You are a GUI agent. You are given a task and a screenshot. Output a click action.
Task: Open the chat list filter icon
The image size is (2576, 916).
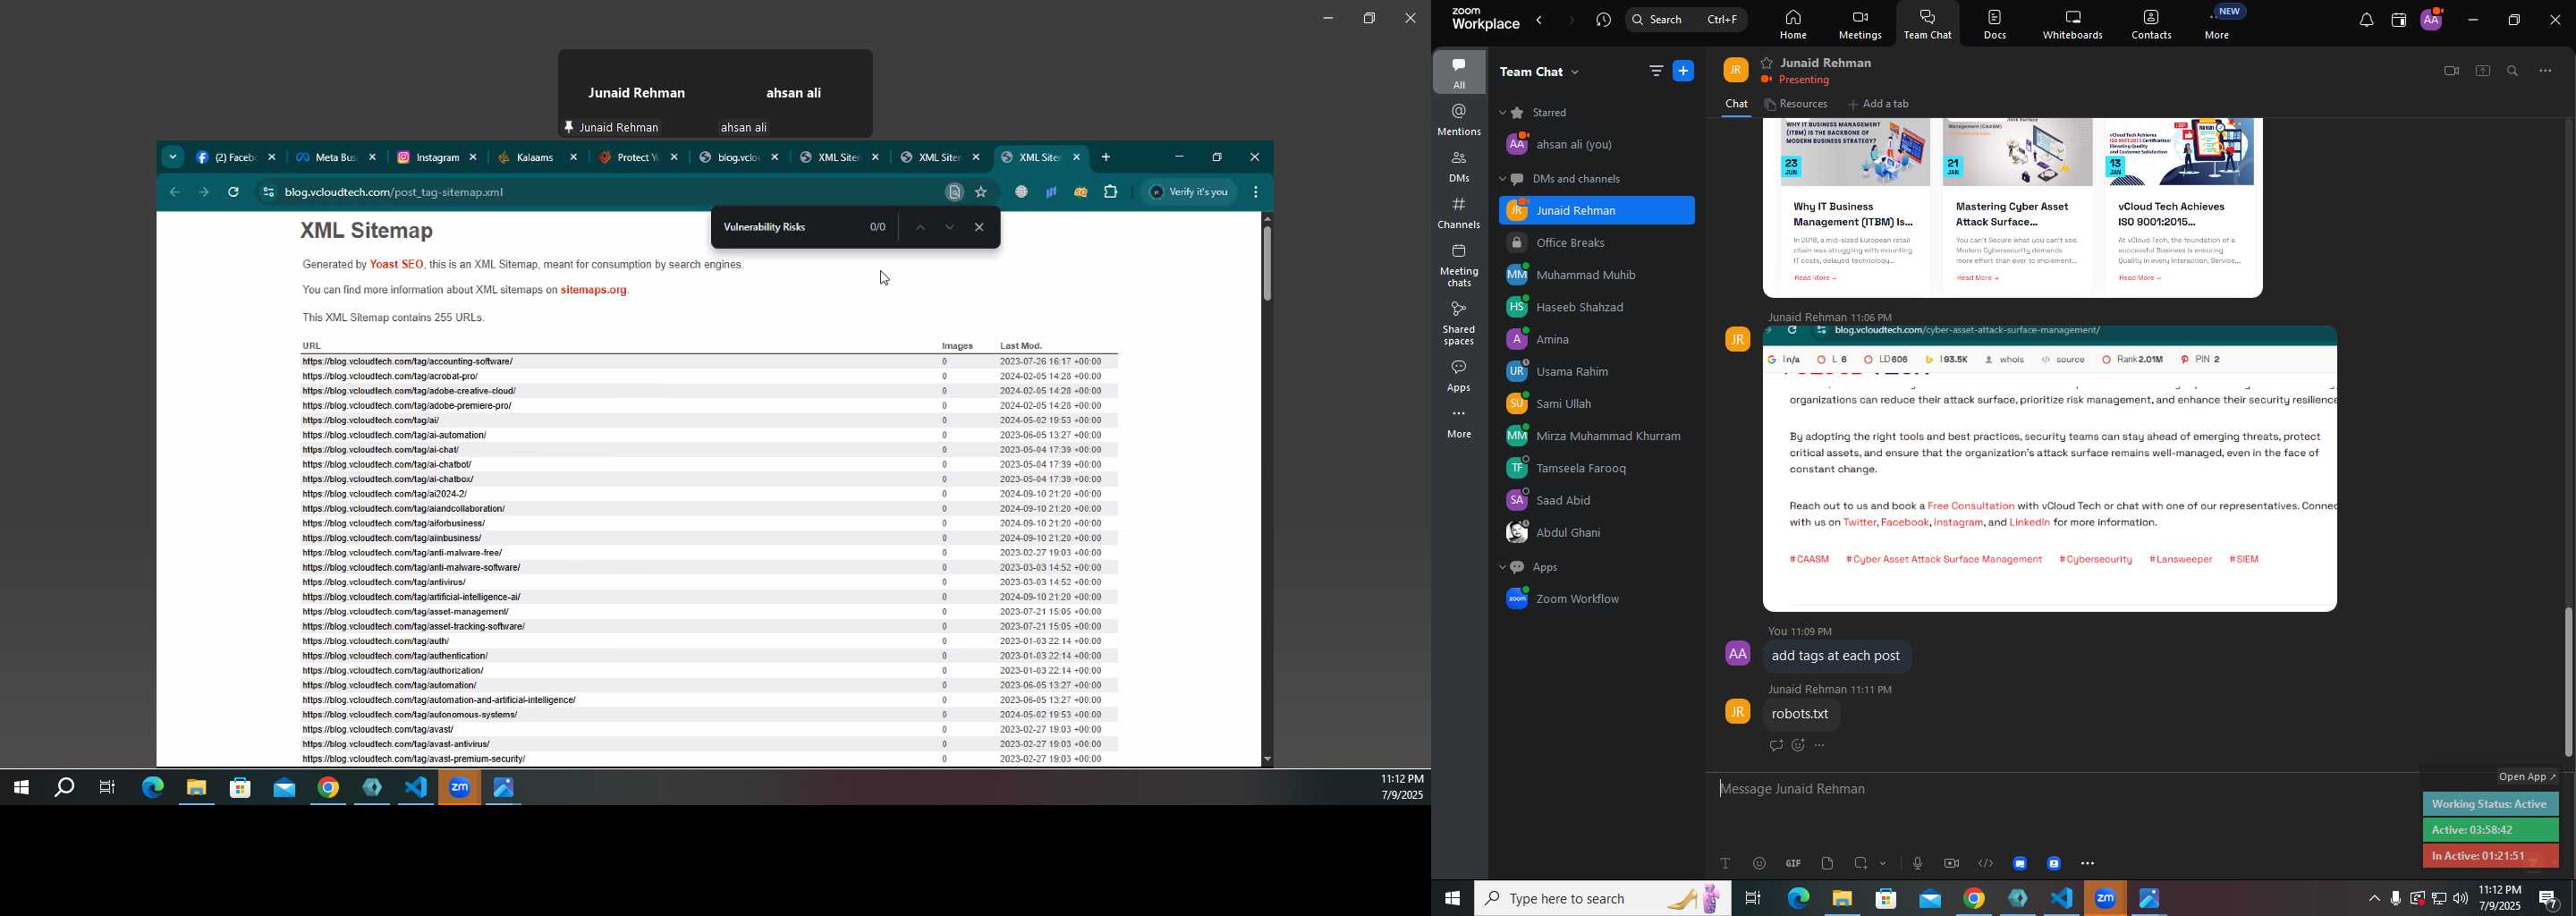[x=1656, y=71]
